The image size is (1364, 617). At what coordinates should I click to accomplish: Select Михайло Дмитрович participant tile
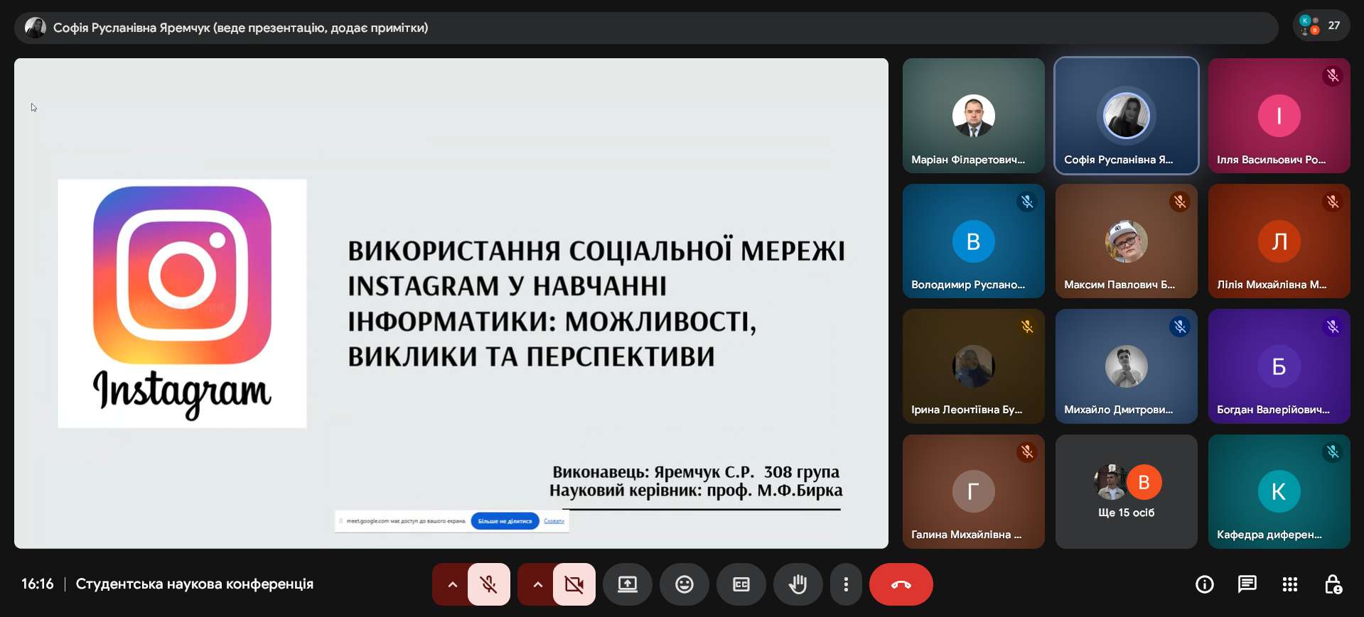coord(1127,366)
